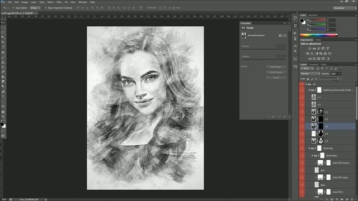Open the File menu
The width and height of the screenshot is (358, 201).
(10, 2)
